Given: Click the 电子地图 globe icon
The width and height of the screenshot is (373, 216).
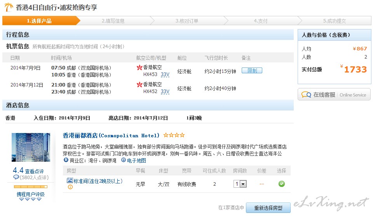Looking at the screenshot, I should tap(124, 160).
